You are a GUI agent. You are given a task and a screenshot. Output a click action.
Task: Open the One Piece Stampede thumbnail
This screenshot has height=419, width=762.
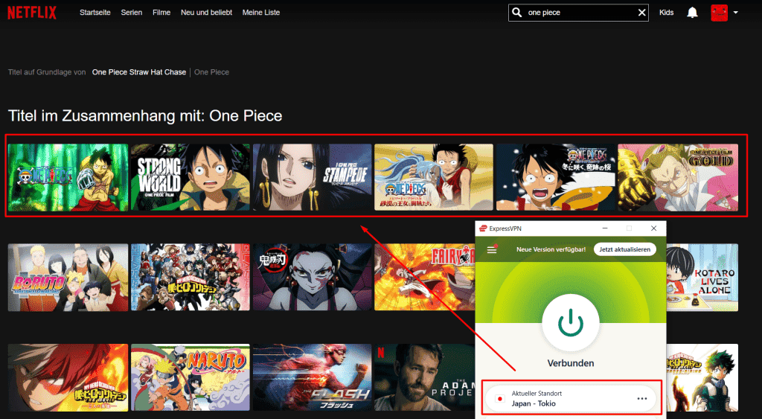(312, 177)
